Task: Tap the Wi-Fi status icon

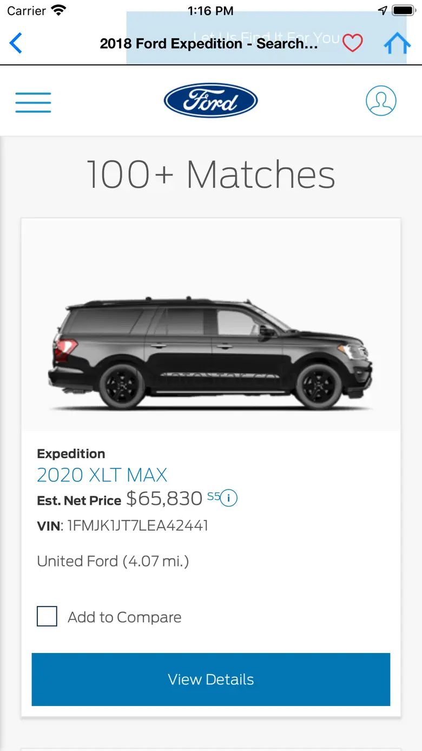Action: point(57,10)
